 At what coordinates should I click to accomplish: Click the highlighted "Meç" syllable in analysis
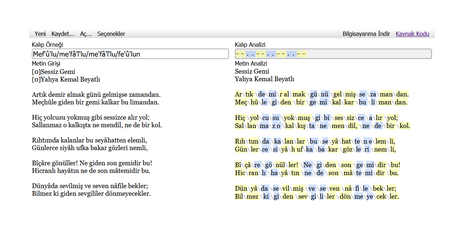point(241,103)
